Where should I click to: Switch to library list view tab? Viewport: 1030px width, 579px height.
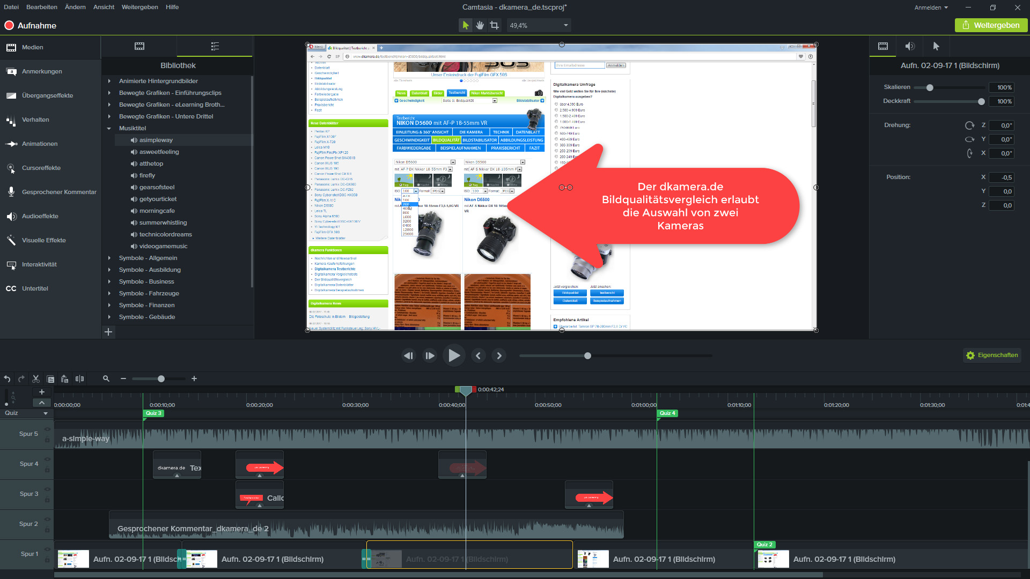click(x=215, y=46)
